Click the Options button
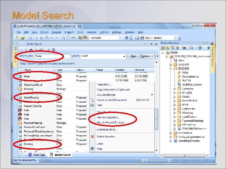Screen dimensions: 226x169 tap(148, 56)
